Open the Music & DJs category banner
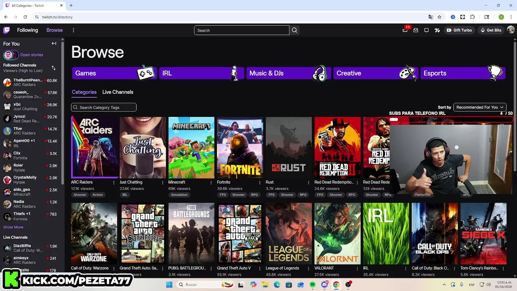The image size is (517, 291). [288, 73]
